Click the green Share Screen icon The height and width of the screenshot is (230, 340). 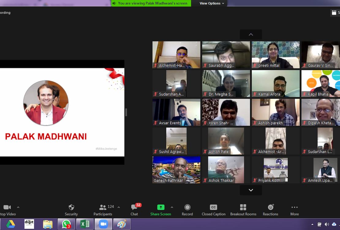[x=161, y=207]
